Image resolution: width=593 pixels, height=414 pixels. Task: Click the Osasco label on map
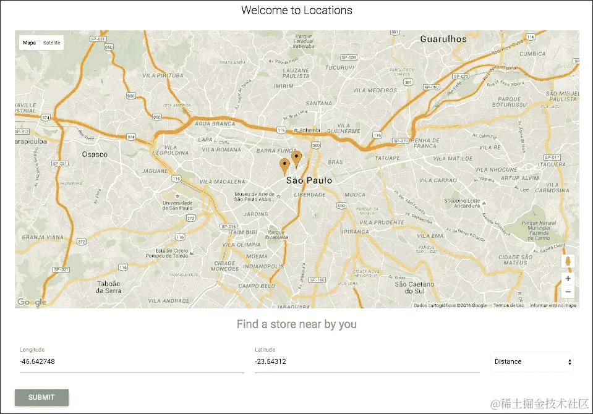[x=95, y=154]
